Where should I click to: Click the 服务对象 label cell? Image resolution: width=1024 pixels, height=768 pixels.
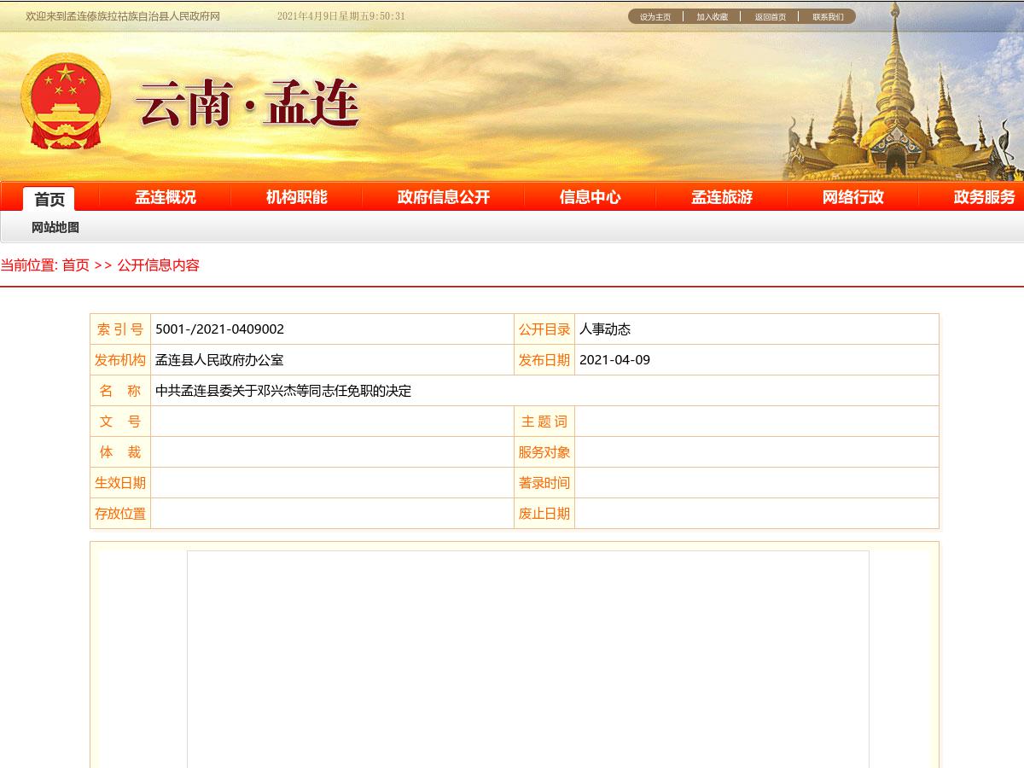coord(544,452)
